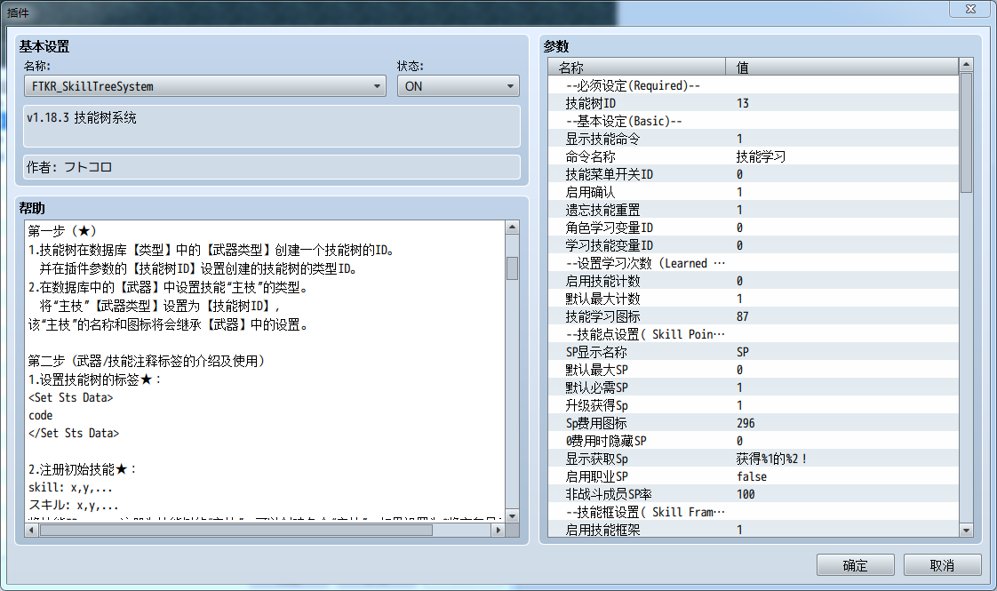Select the 启用技能计数 parameter row
This screenshot has width=997, height=591.
tap(754, 281)
